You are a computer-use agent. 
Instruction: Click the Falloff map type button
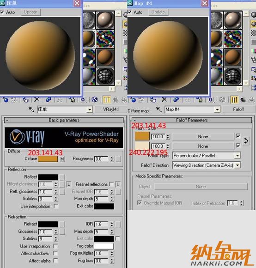tap(238, 110)
